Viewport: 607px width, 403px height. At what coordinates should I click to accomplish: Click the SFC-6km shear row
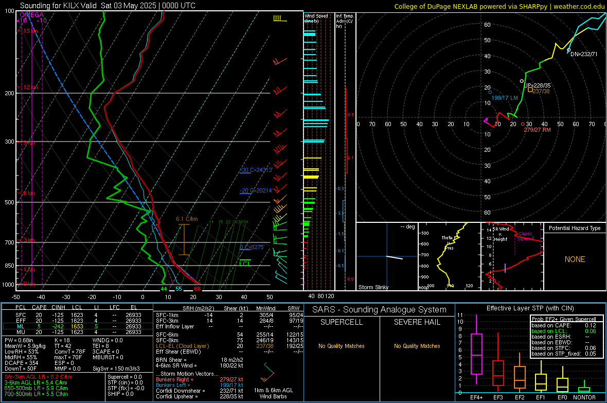coord(229,335)
